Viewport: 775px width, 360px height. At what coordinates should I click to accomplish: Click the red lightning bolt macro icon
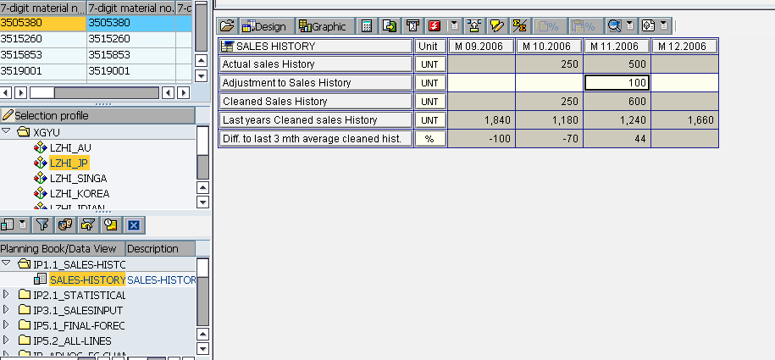[x=435, y=26]
